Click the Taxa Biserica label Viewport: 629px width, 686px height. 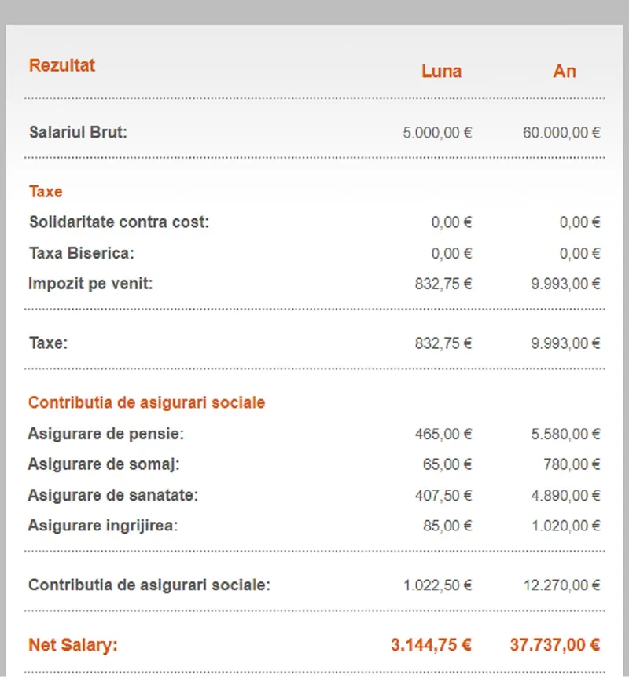point(82,253)
